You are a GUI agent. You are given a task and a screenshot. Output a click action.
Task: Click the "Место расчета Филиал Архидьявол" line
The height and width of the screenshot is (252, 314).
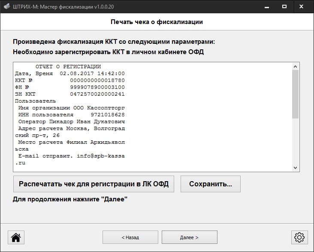click(x=72, y=142)
